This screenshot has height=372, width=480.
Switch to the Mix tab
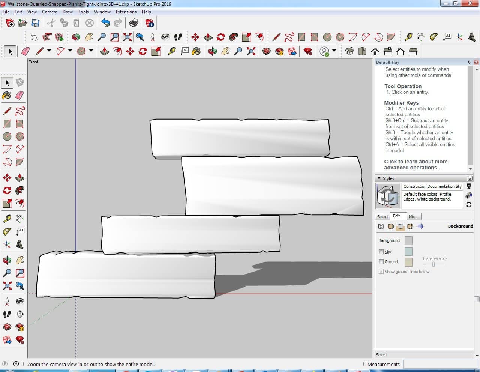tap(412, 217)
